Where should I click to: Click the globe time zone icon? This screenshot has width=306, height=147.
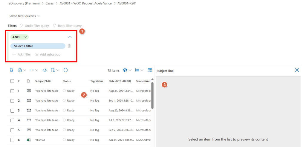point(125,70)
